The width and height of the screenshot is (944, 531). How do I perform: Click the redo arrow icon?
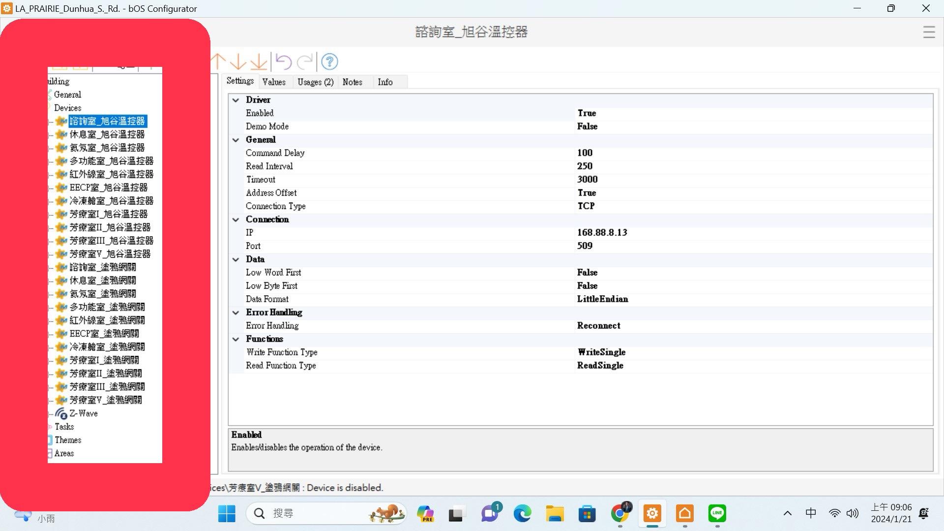click(x=305, y=61)
